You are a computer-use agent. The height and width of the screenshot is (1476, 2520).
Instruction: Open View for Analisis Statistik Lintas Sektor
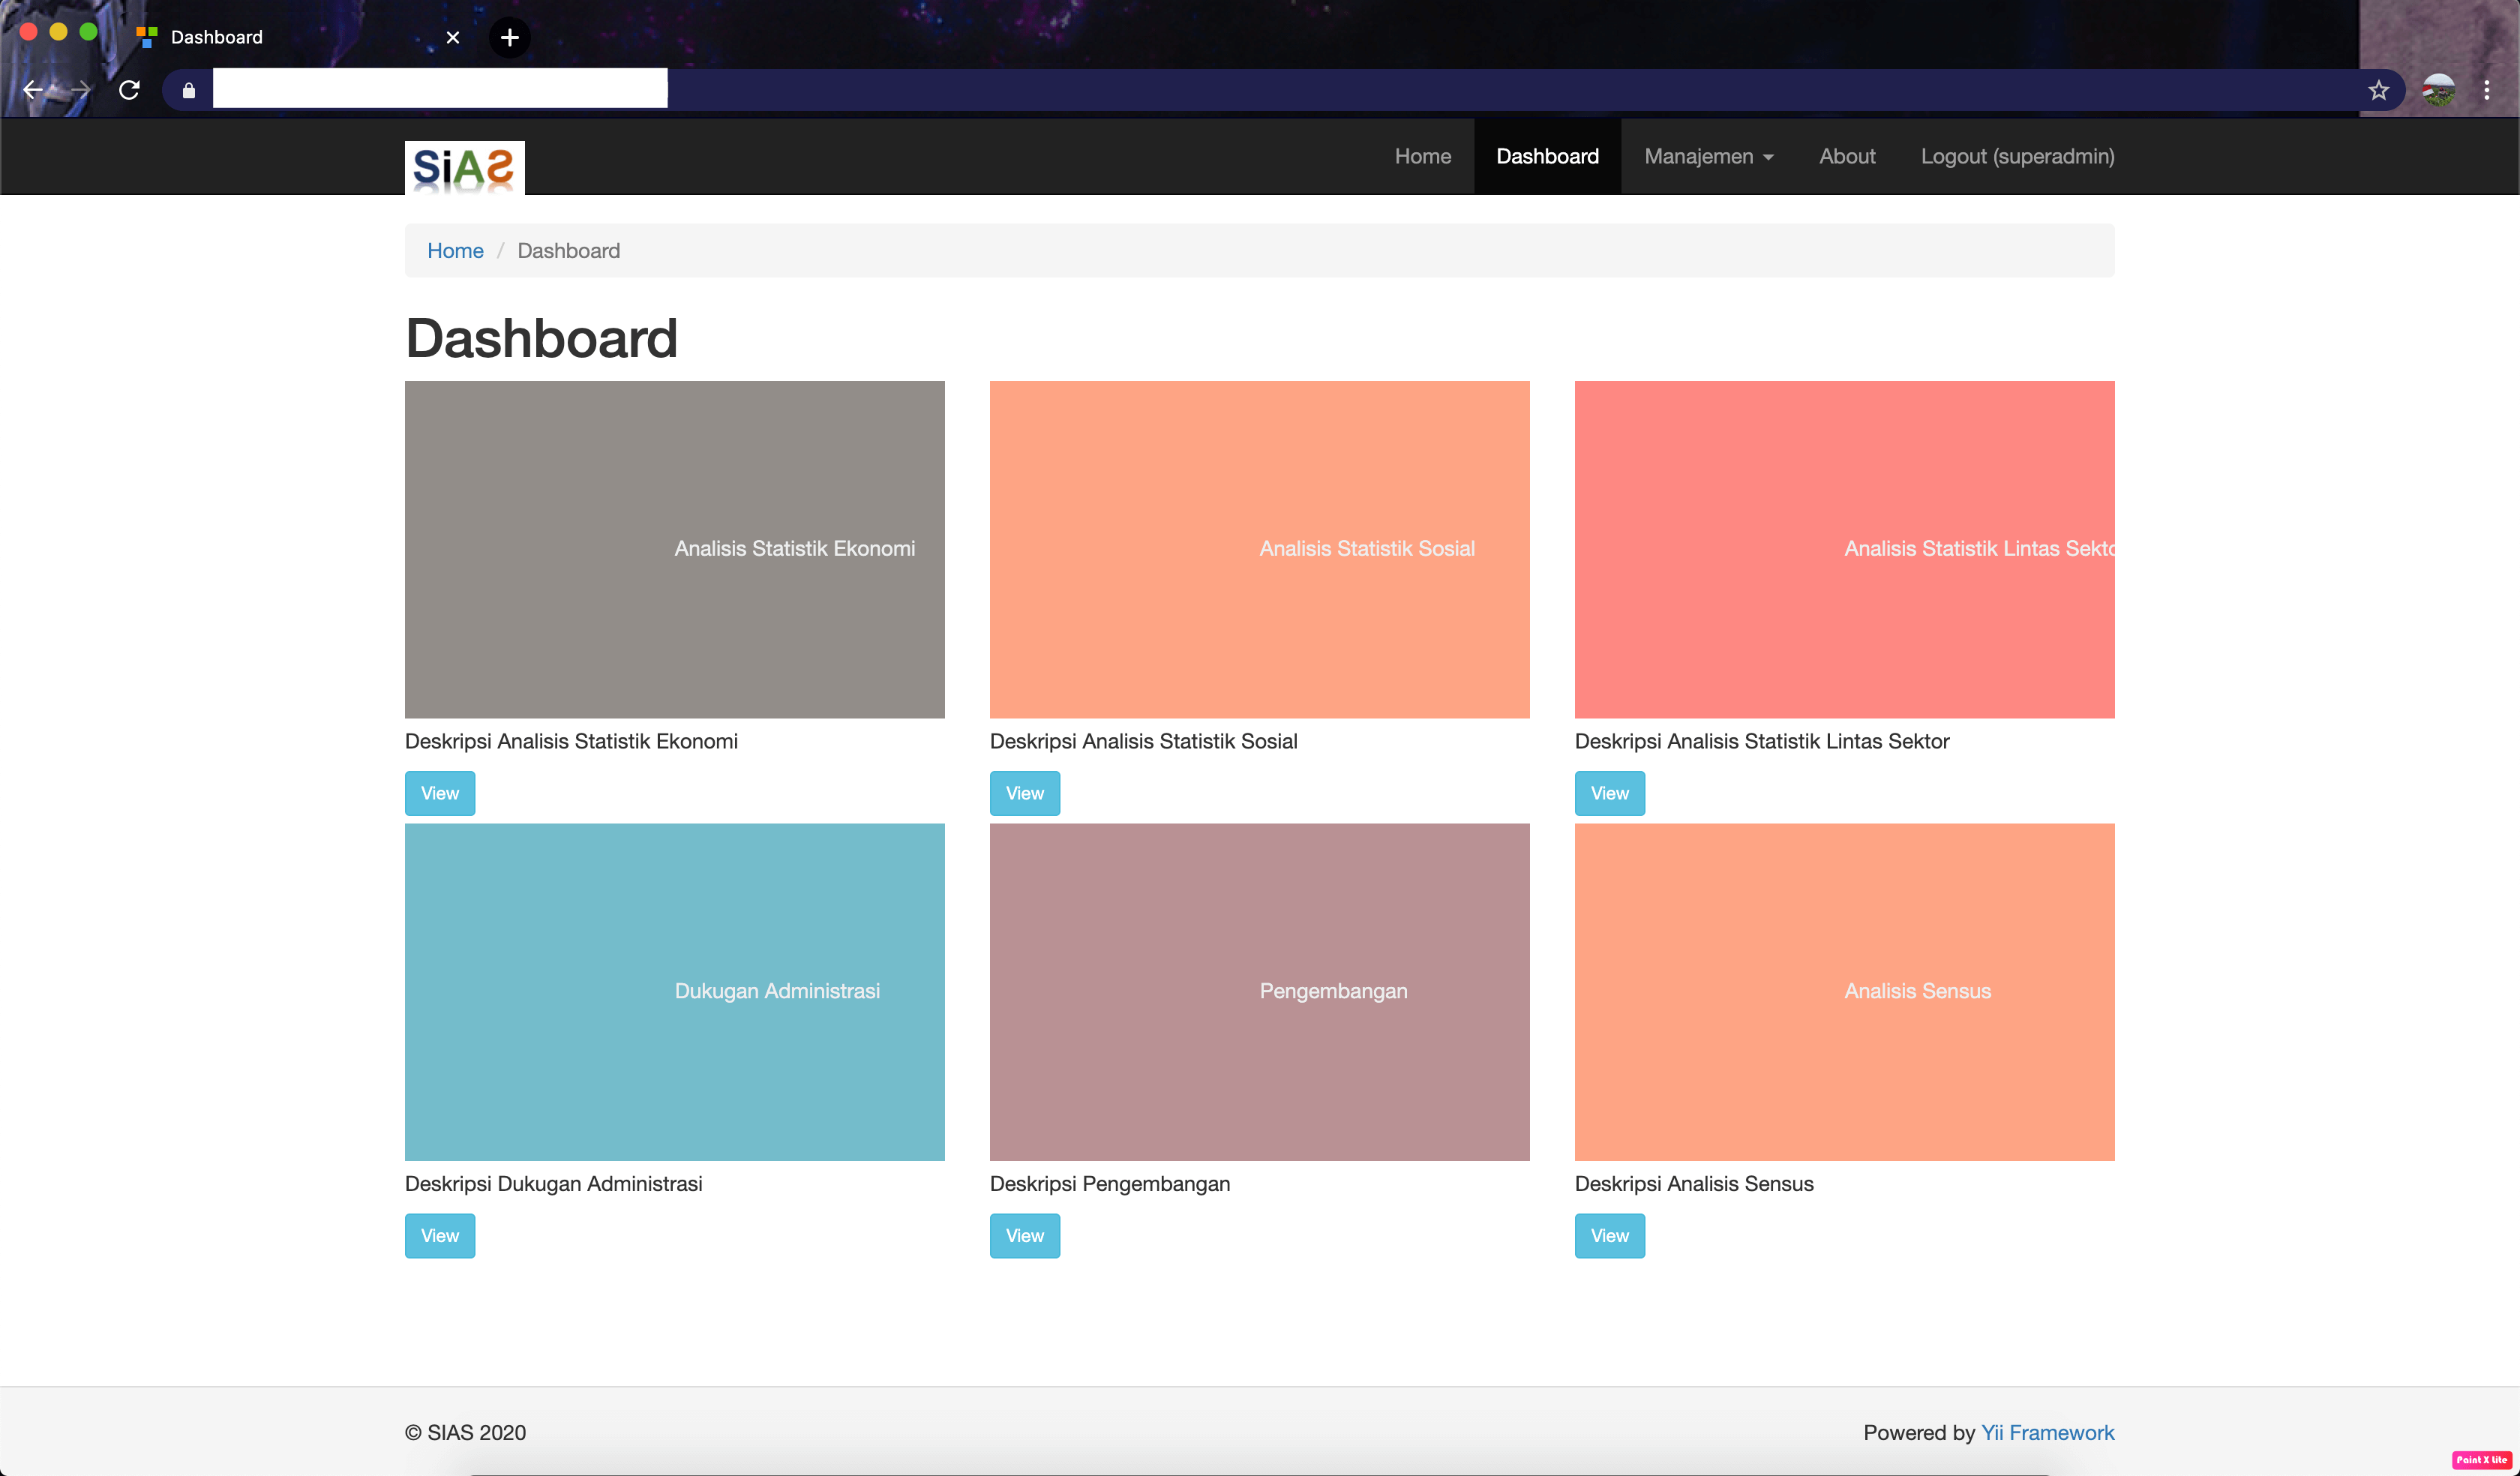pos(1610,793)
